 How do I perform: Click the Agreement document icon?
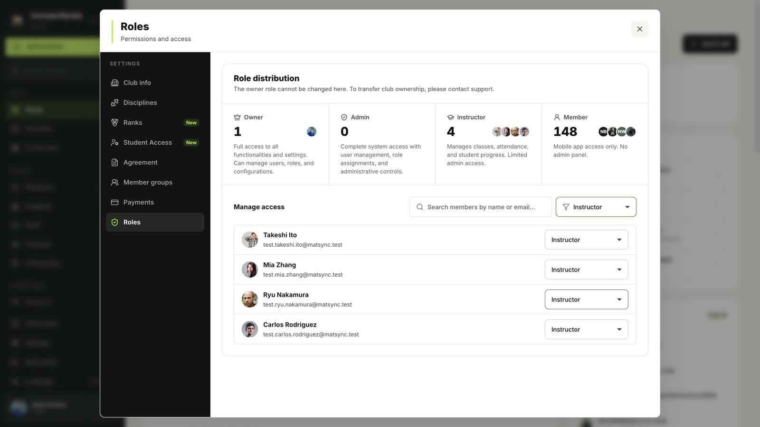click(x=114, y=162)
